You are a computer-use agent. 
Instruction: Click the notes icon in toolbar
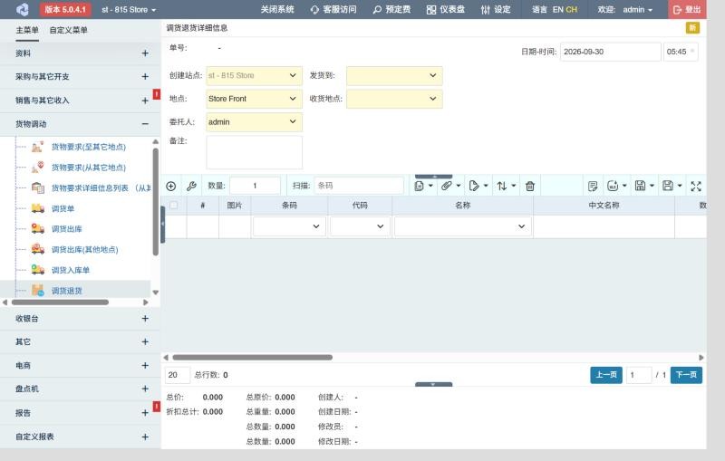[x=593, y=187]
